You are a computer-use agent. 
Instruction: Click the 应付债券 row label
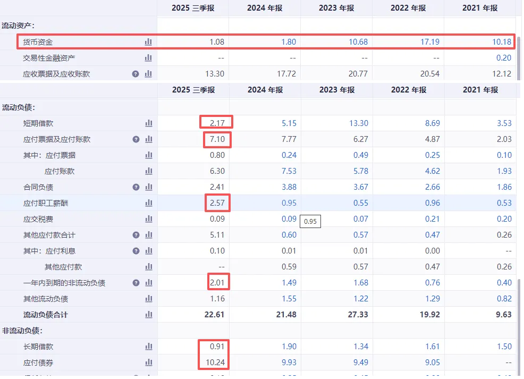(x=38, y=363)
